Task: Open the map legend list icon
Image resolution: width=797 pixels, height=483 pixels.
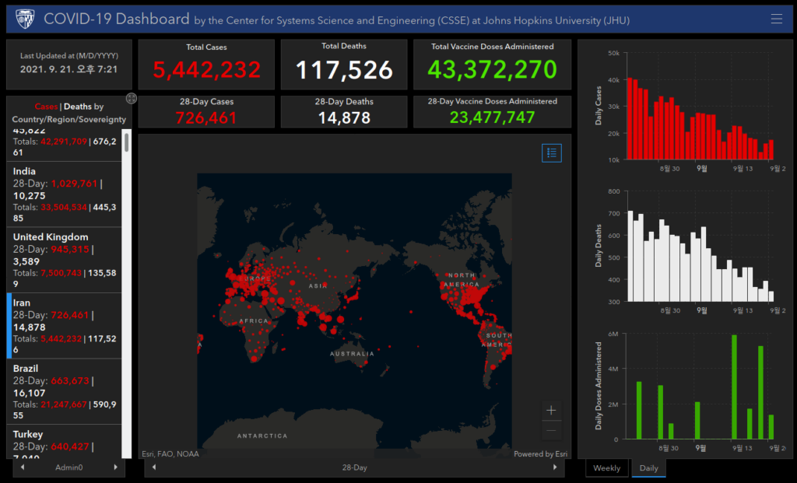Action: [x=552, y=153]
